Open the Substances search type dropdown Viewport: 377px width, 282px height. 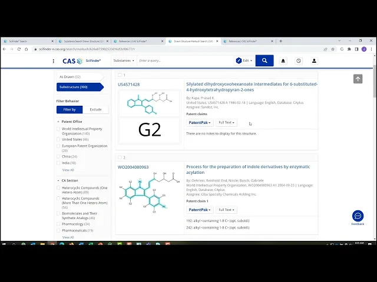124,61
